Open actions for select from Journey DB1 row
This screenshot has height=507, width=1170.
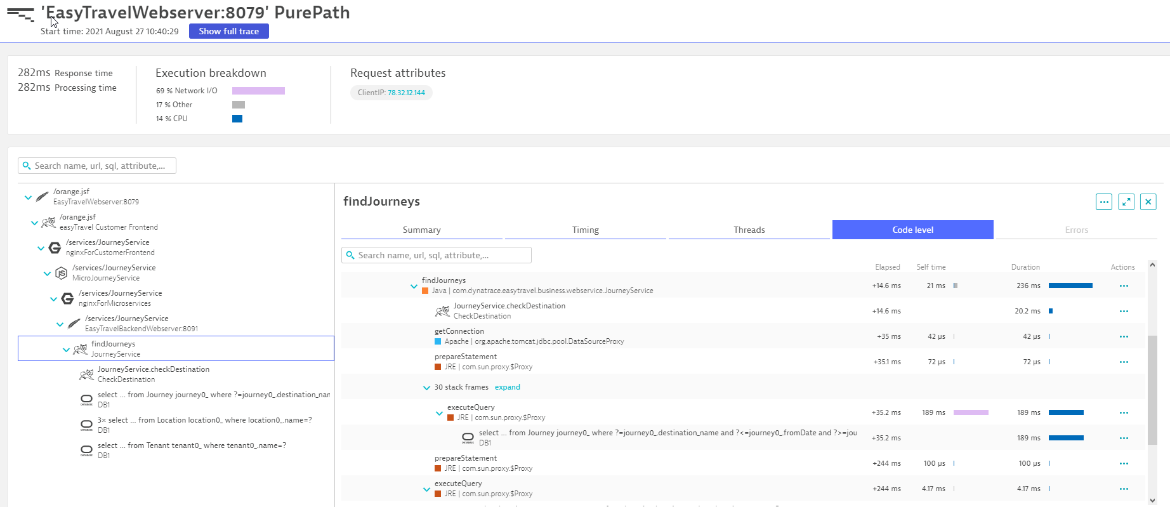[1124, 438]
